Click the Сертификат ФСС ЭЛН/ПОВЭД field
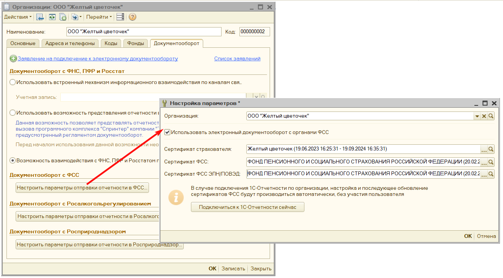 (363, 174)
